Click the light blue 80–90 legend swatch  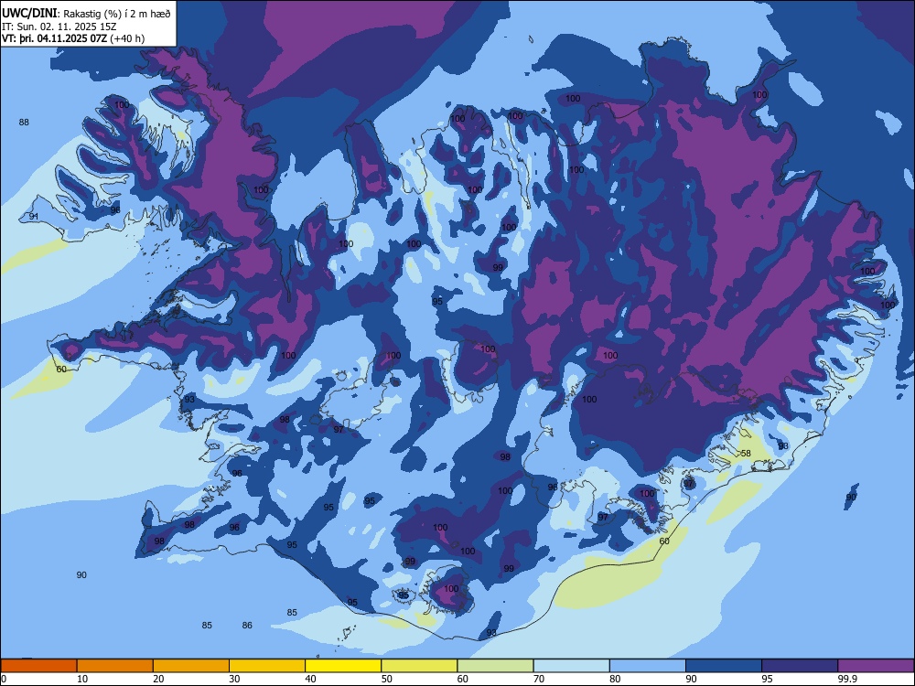click(x=648, y=666)
